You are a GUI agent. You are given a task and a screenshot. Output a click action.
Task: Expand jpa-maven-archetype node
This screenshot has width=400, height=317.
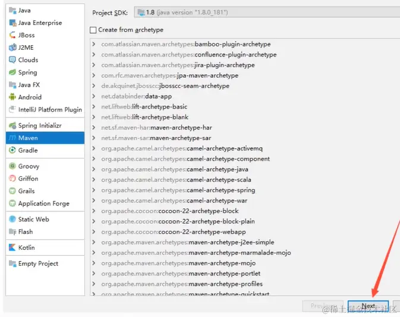click(x=94, y=75)
